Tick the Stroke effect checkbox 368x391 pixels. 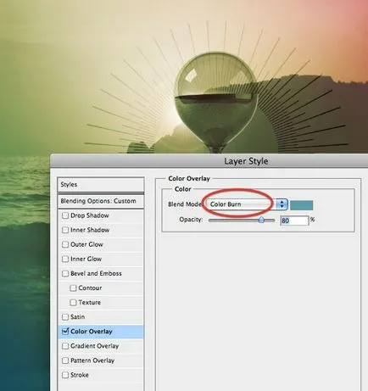[x=65, y=375]
